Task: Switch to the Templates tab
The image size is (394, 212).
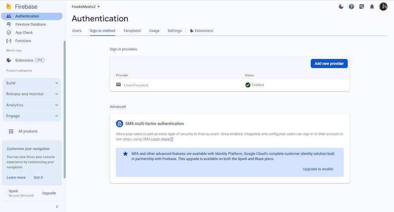Action: [x=132, y=31]
